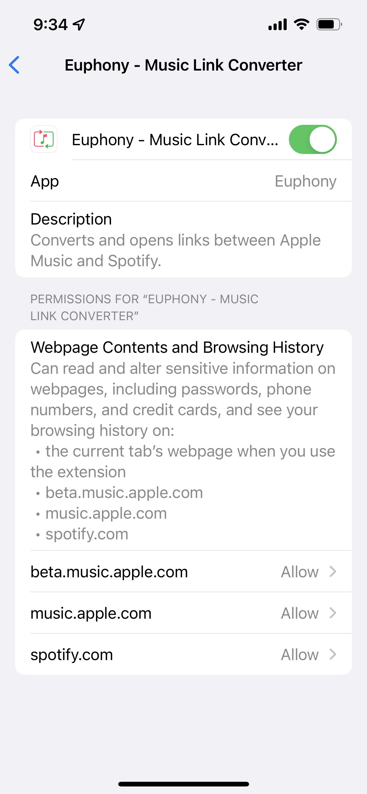Tap Allow next to music.apple.com
Image resolution: width=367 pixels, height=794 pixels.
coord(300,613)
